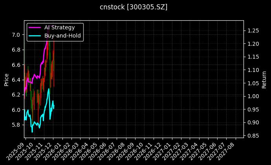Click the cyan line swatch in legend

click(x=35, y=35)
